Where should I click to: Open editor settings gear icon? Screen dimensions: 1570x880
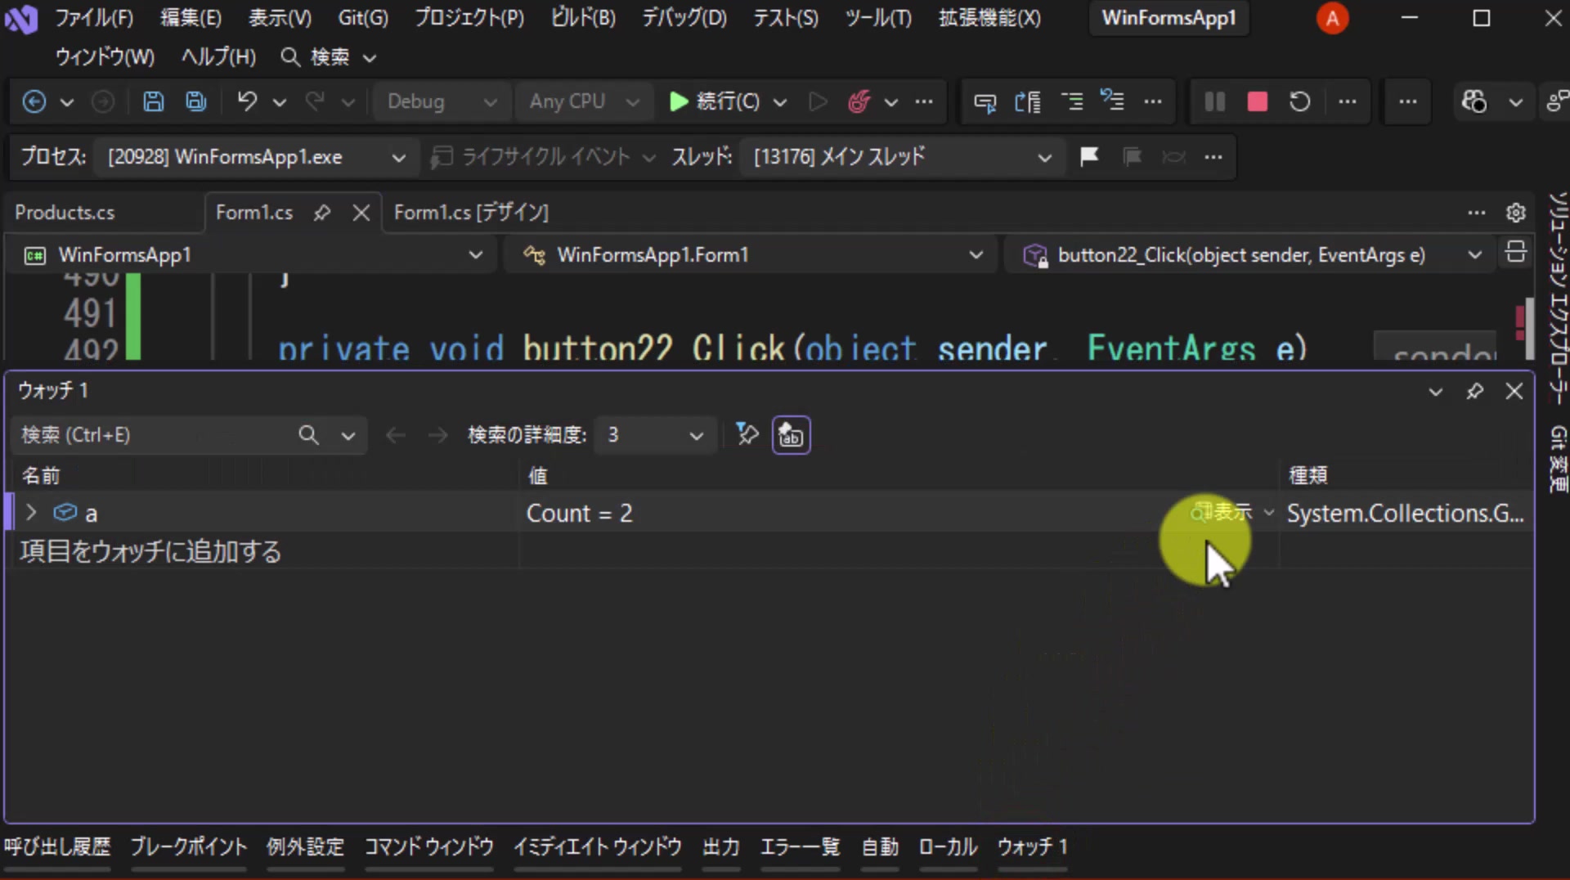1516,213
